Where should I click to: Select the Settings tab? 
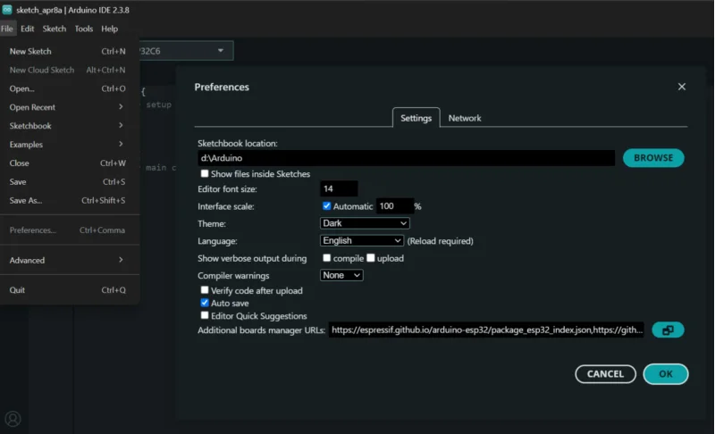pyautogui.click(x=416, y=118)
